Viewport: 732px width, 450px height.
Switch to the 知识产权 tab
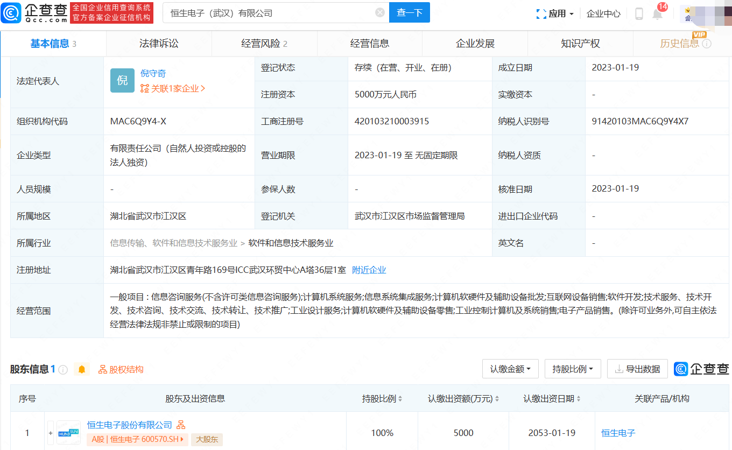click(x=580, y=44)
